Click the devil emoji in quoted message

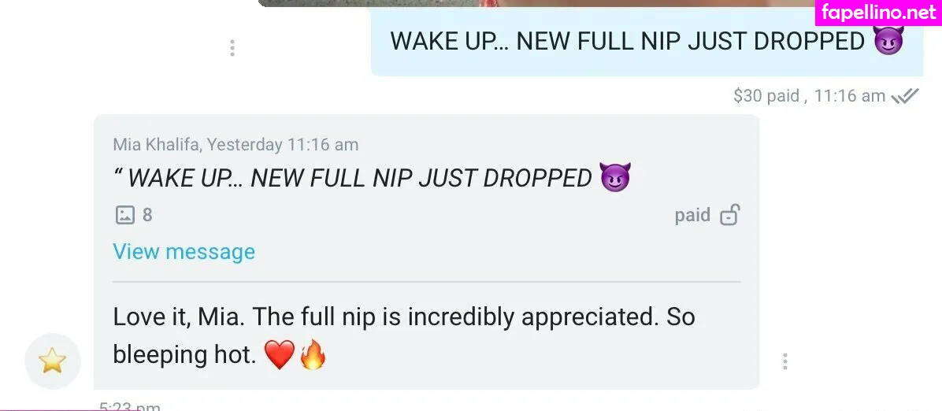click(x=616, y=178)
